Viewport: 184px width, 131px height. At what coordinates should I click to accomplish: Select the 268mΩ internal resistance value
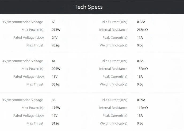[x=142, y=30]
